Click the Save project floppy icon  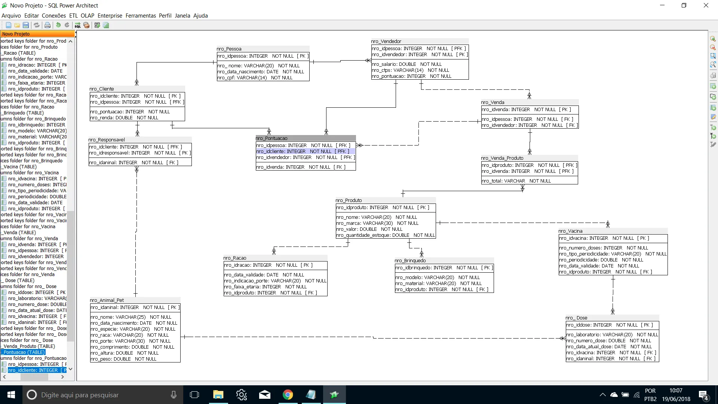coord(26,25)
